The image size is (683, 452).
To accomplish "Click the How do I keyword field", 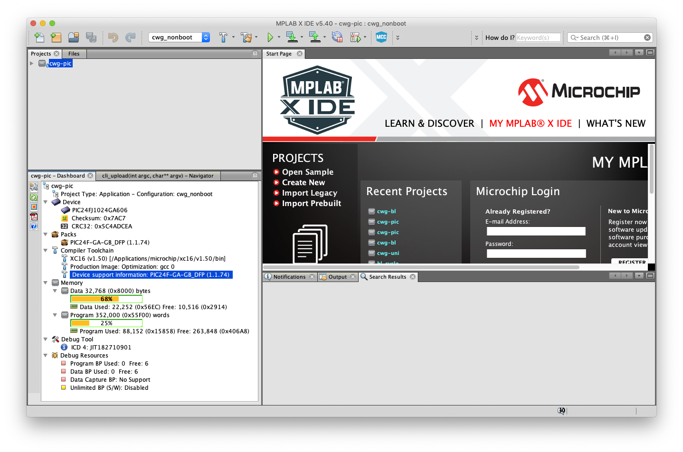I will pos(538,38).
